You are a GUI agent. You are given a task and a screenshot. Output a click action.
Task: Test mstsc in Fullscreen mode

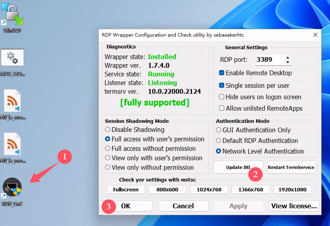(x=125, y=189)
